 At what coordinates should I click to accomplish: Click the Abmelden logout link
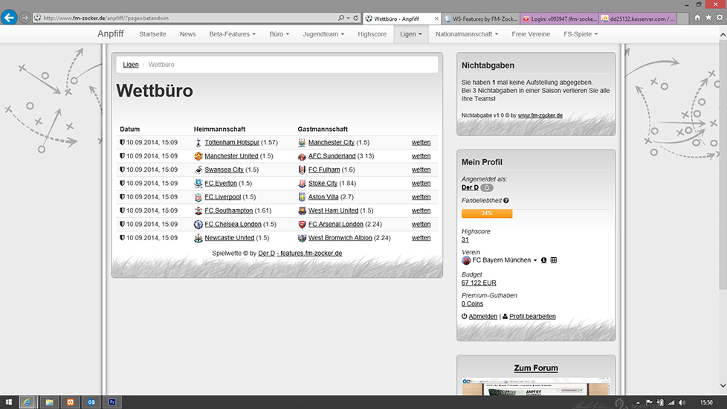482,316
